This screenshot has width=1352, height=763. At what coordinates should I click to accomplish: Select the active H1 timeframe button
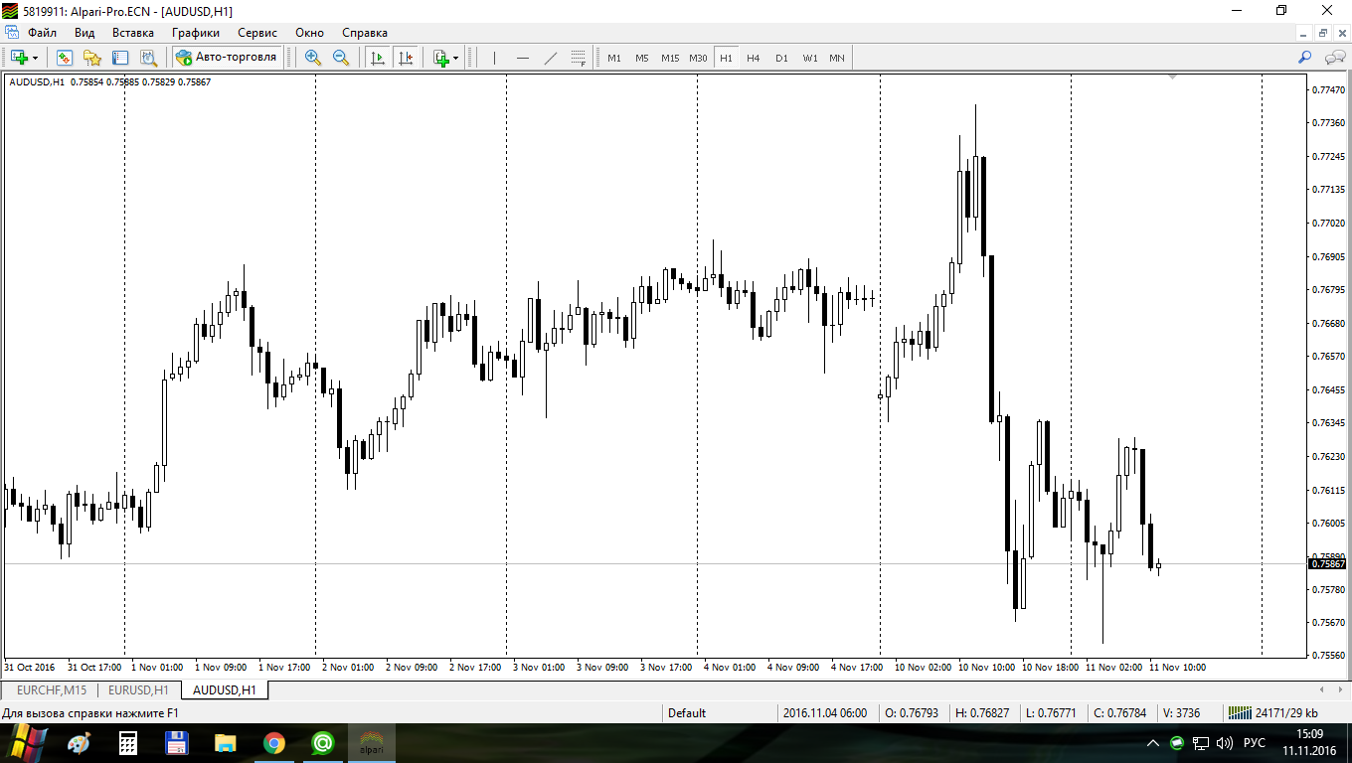pyautogui.click(x=726, y=58)
